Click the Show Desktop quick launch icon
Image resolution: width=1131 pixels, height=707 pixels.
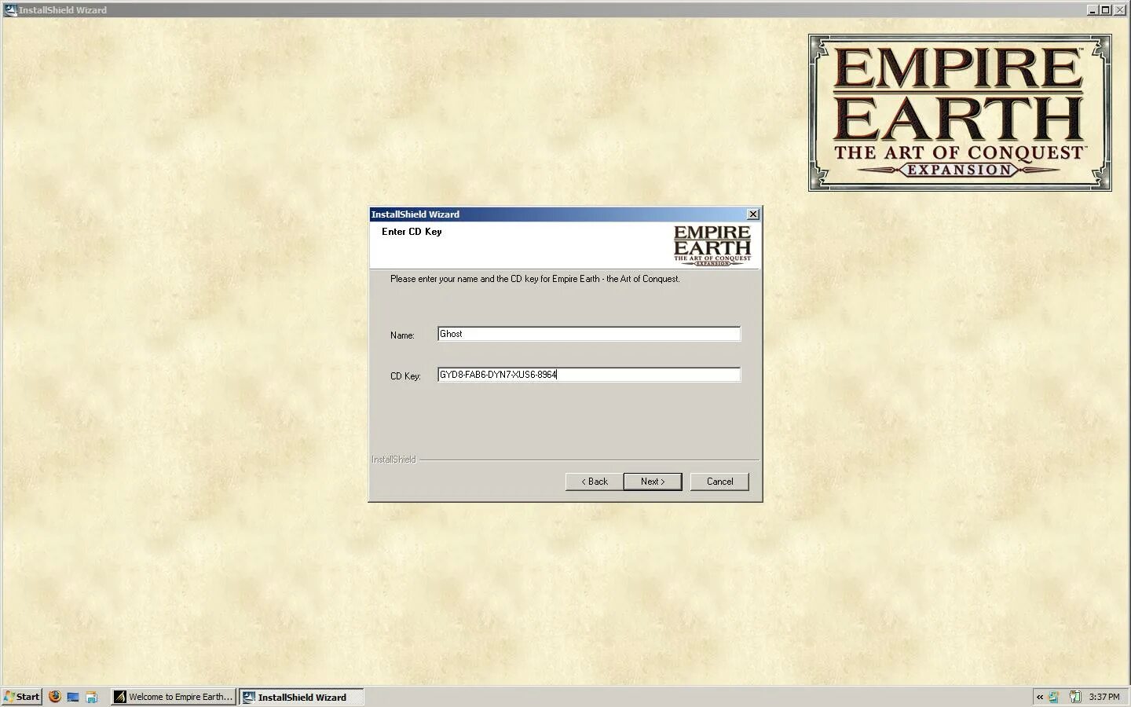click(73, 697)
